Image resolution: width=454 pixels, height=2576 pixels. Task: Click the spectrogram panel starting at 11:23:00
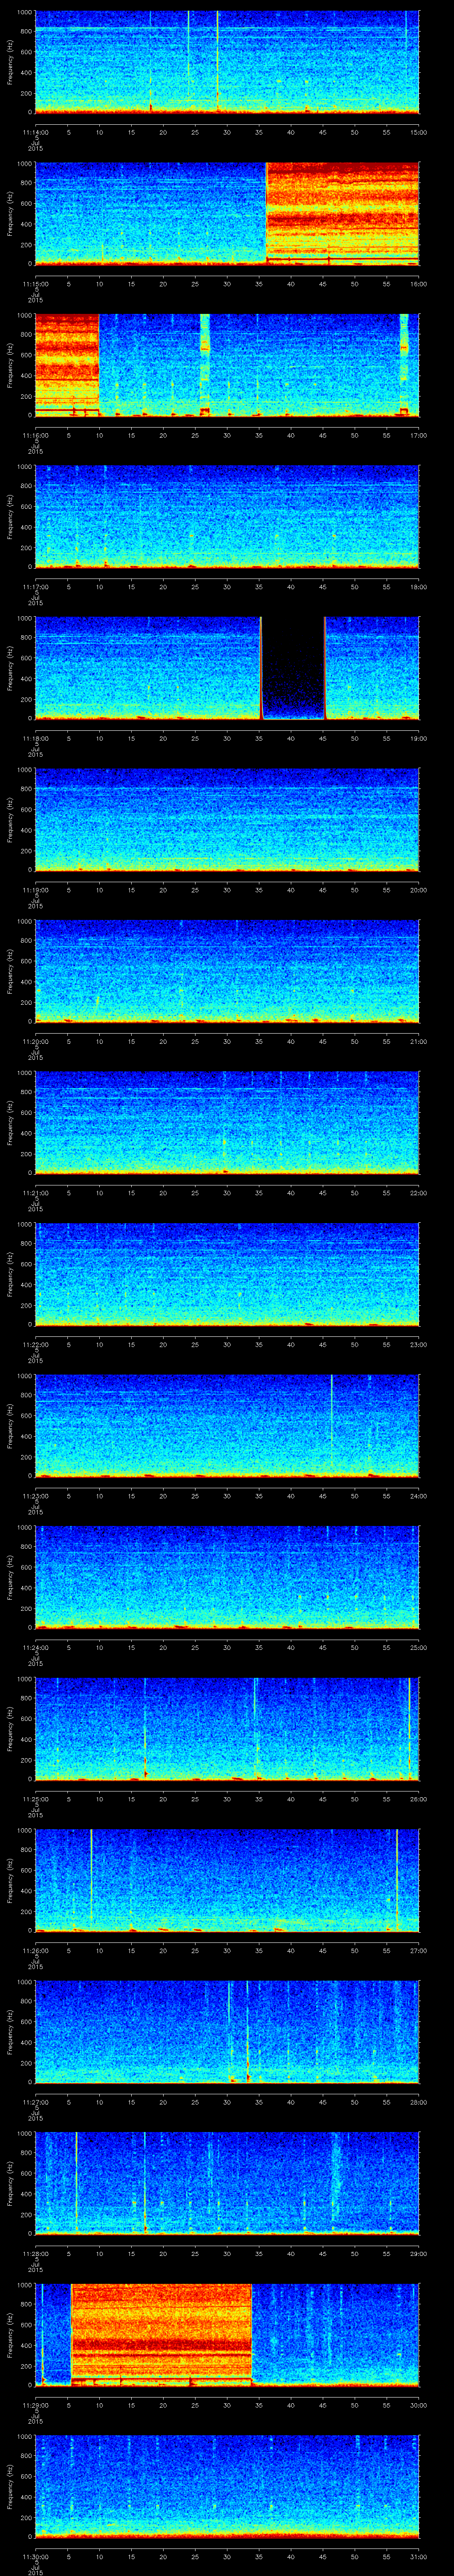tap(227, 1425)
